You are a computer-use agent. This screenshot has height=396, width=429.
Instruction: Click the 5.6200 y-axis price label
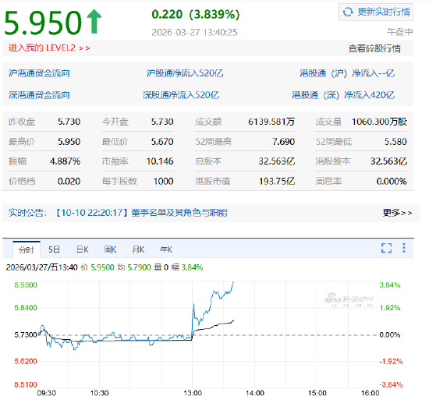click(x=26, y=361)
